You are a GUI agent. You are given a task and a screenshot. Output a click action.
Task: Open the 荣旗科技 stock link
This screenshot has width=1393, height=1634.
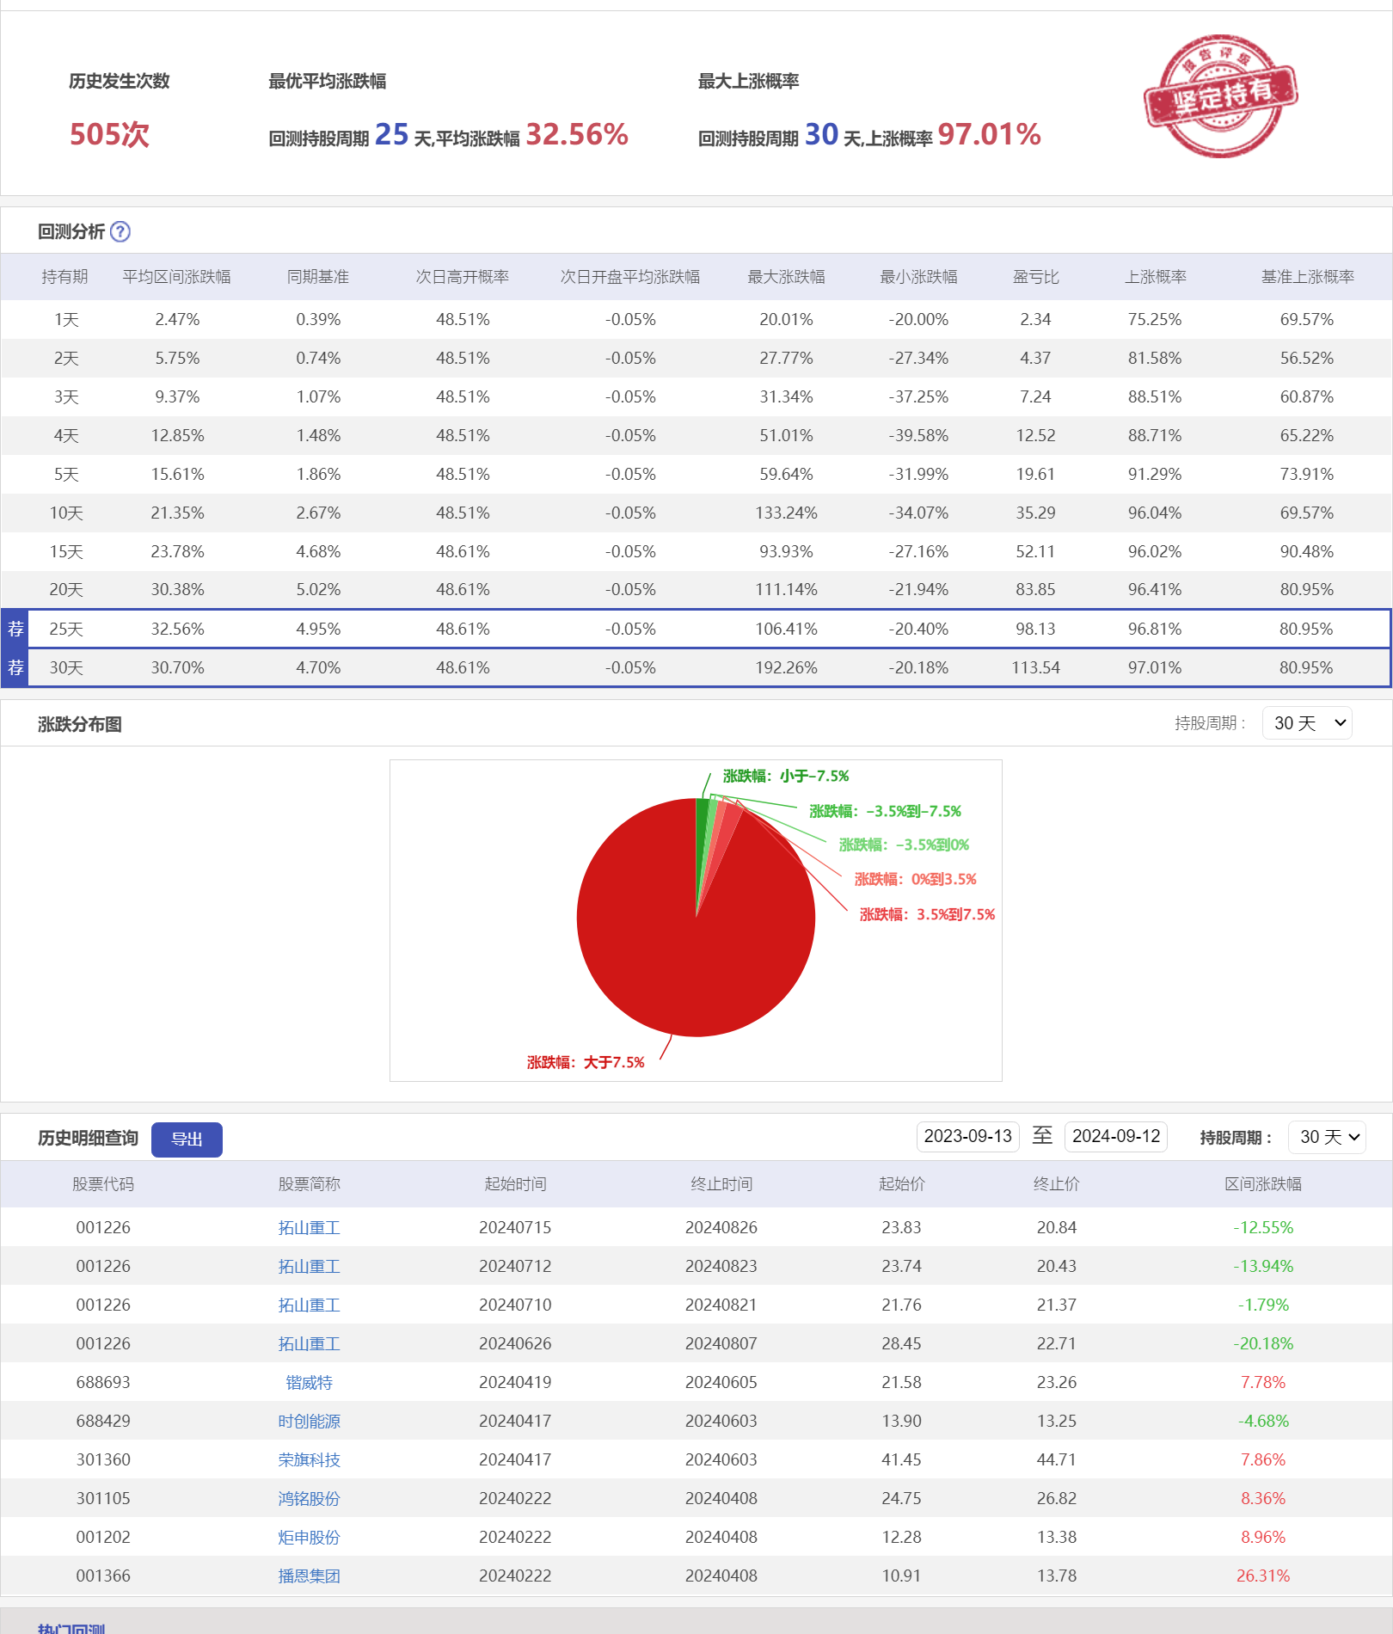(309, 1460)
